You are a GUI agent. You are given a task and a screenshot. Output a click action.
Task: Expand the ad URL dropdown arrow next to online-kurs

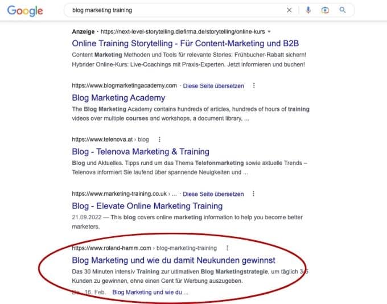tap(269, 32)
